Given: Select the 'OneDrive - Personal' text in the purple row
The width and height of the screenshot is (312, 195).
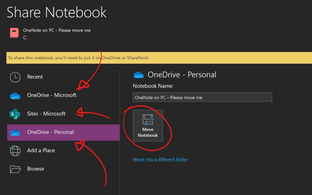Looking at the screenshot, I should click(51, 132).
